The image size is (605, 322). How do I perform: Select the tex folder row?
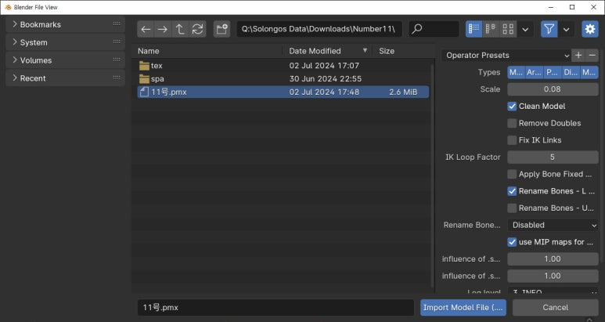pyautogui.click(x=283, y=66)
